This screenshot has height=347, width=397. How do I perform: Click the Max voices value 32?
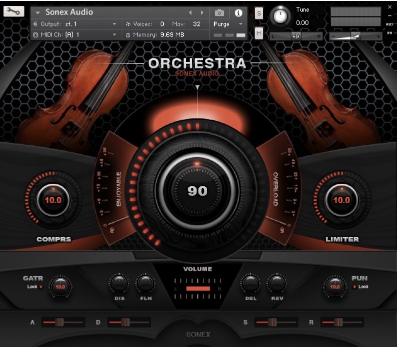pos(197,24)
